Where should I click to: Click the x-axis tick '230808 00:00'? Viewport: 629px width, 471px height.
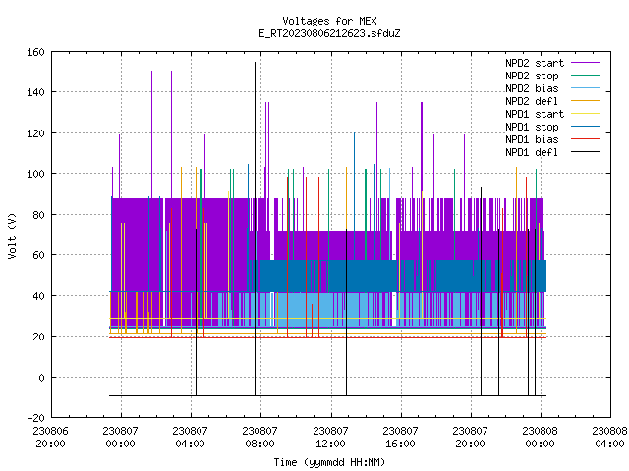point(540,437)
